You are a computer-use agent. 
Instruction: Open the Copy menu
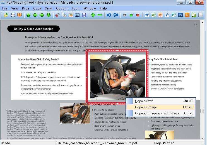pos(37,8)
